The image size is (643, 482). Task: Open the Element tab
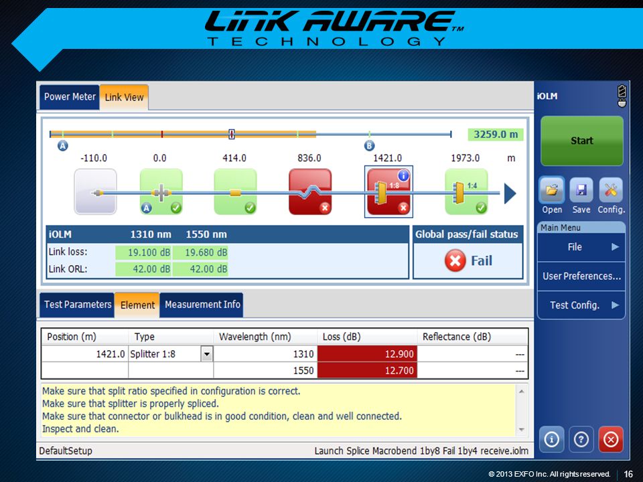(x=137, y=305)
